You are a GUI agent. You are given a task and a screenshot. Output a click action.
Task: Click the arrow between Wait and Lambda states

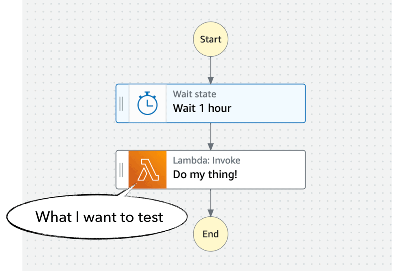(211, 136)
